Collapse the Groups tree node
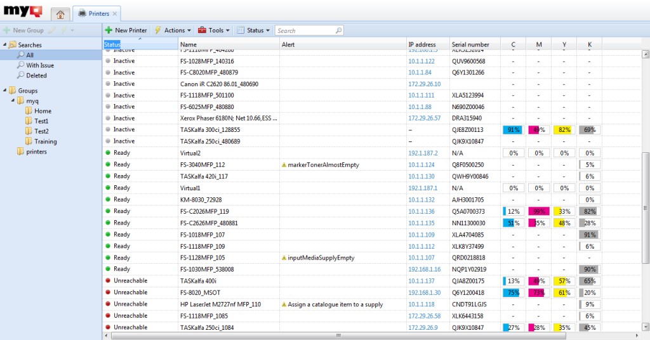650x340 pixels. pyautogui.click(x=5, y=90)
